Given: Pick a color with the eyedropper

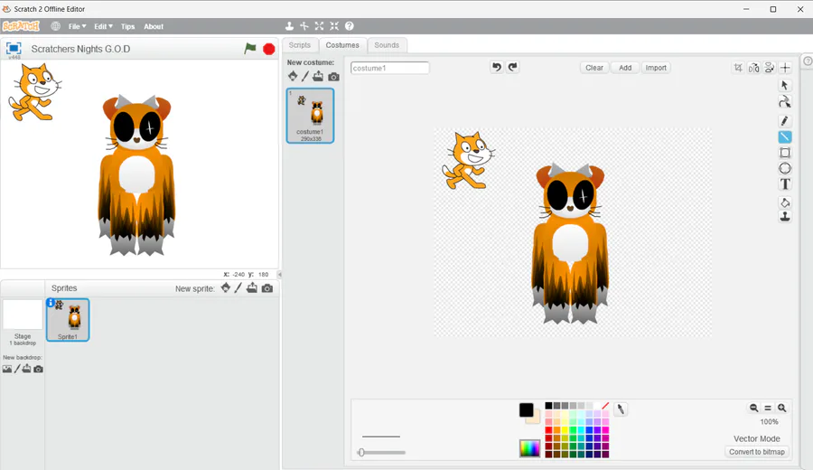Looking at the screenshot, I should [621, 409].
